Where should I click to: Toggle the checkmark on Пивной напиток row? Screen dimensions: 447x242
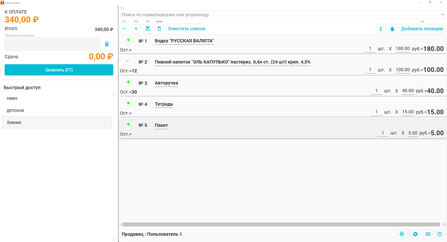[127, 60]
